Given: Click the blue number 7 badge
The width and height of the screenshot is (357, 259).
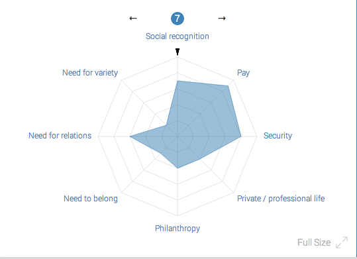Looking at the screenshot, I should click(x=178, y=19).
